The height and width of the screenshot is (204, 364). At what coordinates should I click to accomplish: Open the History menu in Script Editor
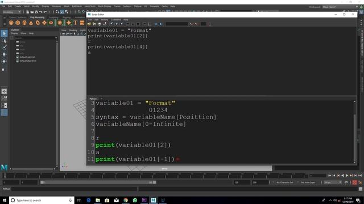(105, 20)
